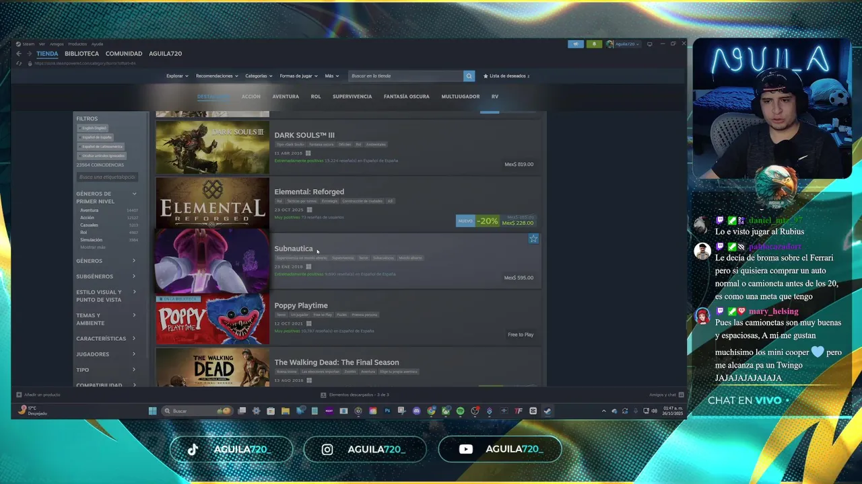Open the Categorías dropdown
Image resolution: width=862 pixels, height=484 pixels.
[259, 76]
